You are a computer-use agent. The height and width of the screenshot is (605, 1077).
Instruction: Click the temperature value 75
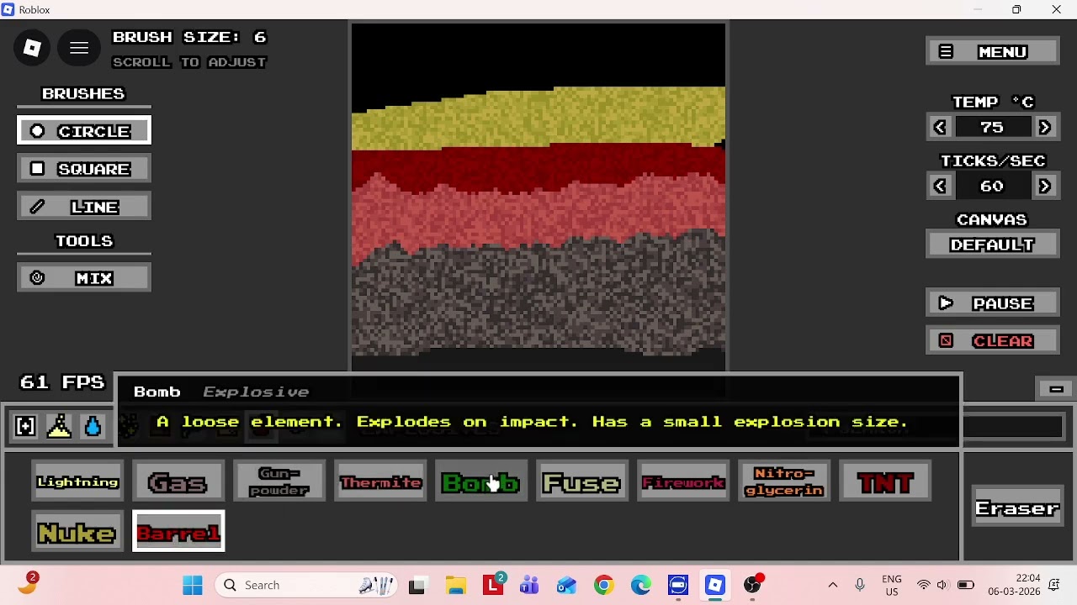coord(993,127)
